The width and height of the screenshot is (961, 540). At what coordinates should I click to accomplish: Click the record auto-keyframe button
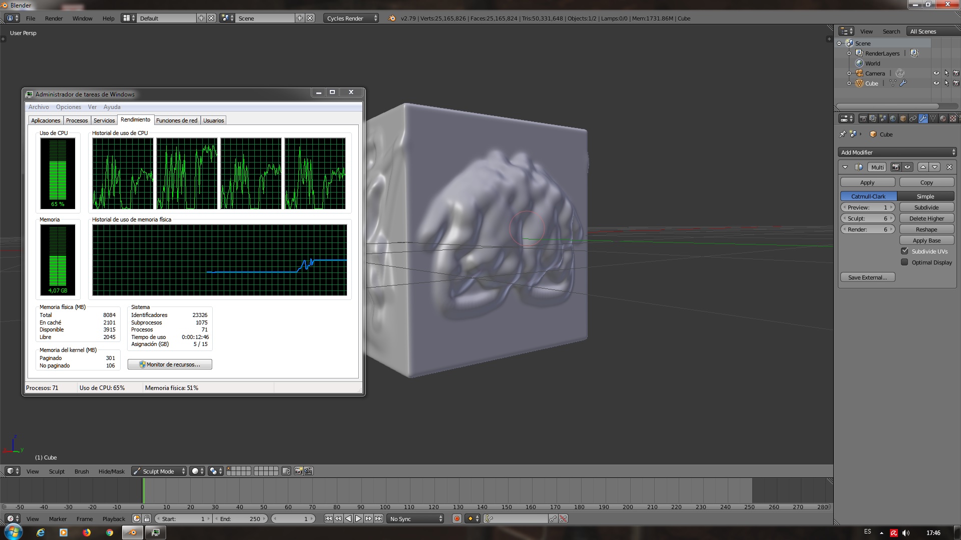[x=456, y=519]
